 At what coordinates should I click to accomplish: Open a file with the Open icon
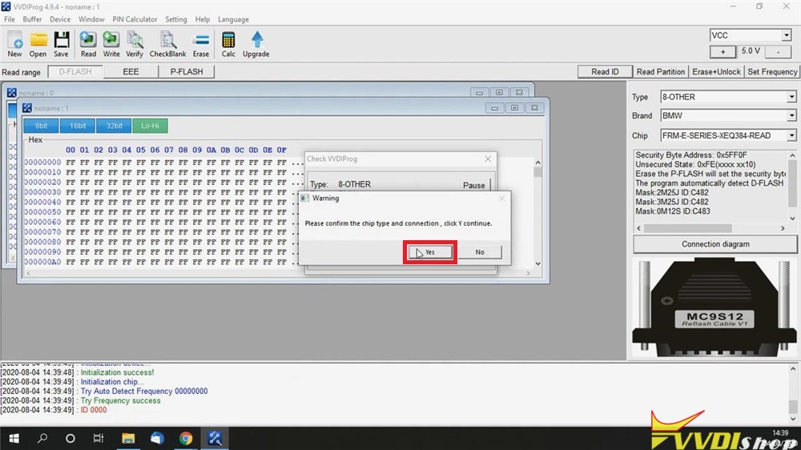(38, 44)
